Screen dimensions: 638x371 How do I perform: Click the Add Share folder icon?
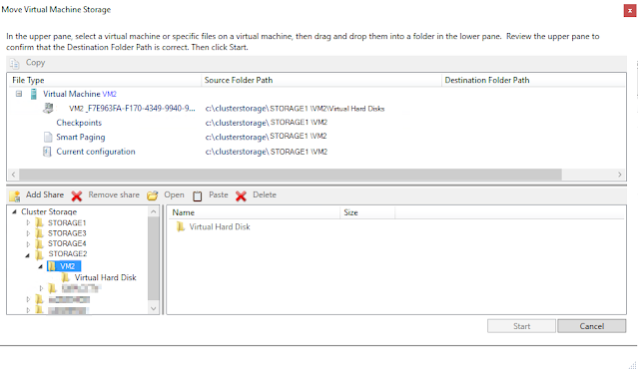pos(15,195)
